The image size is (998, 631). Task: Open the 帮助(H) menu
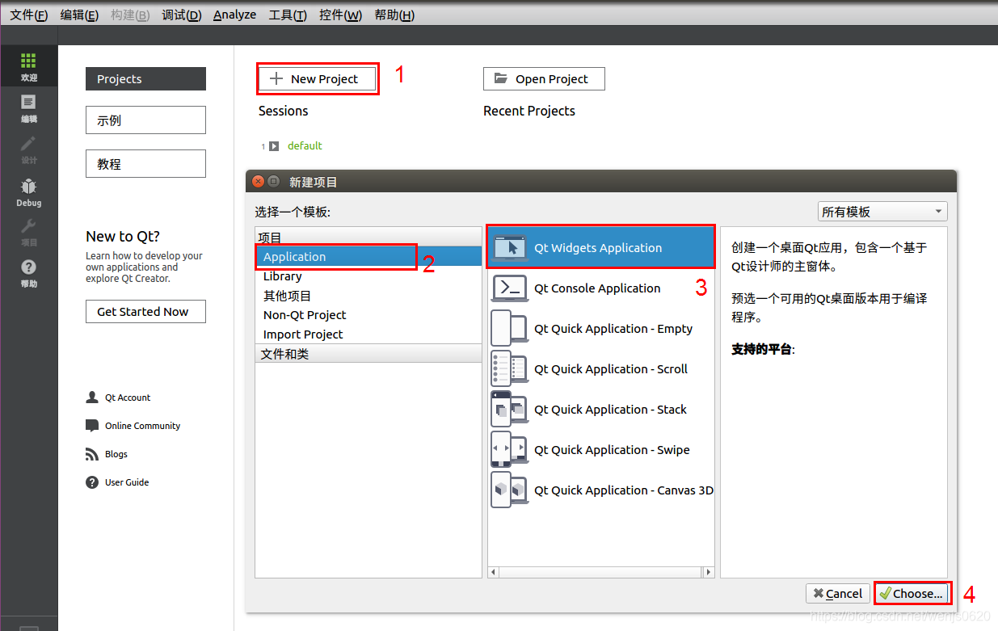pyautogui.click(x=394, y=15)
